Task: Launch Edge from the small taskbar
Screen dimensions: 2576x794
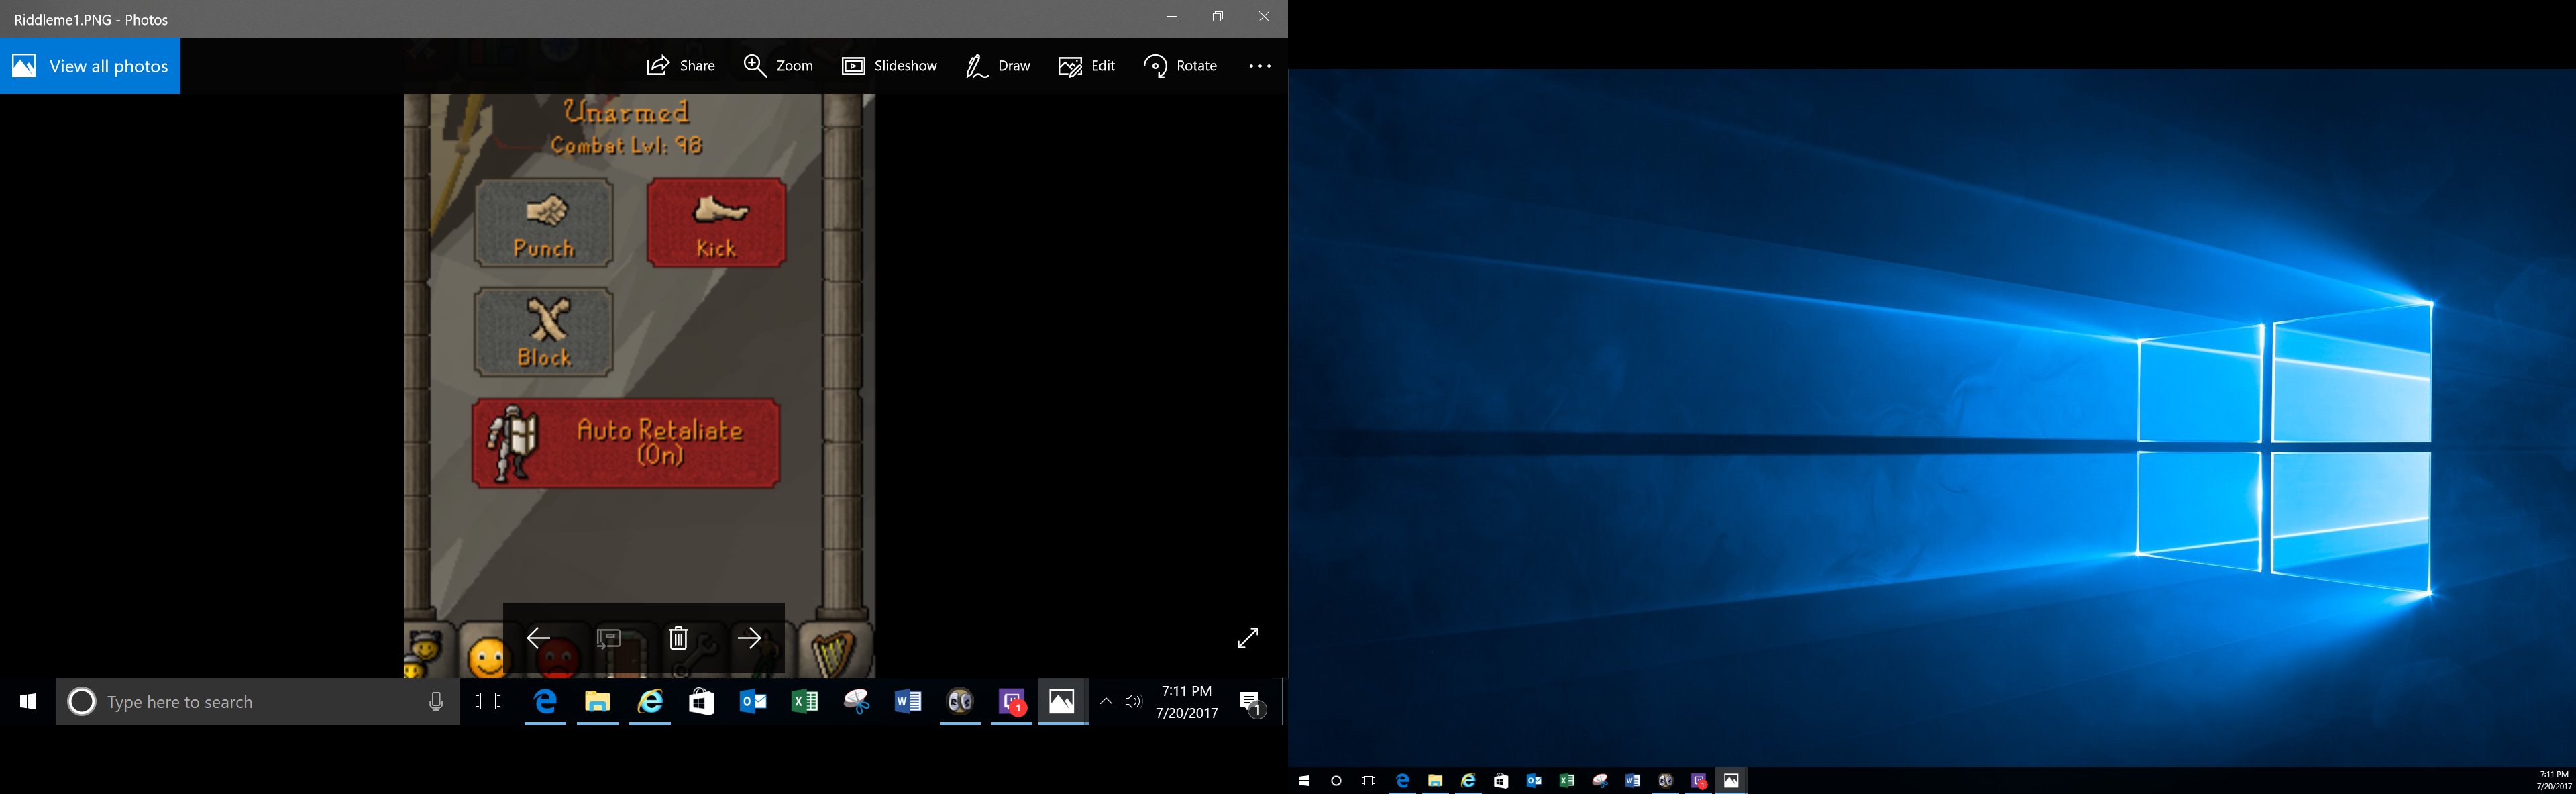Action: (x=1402, y=781)
